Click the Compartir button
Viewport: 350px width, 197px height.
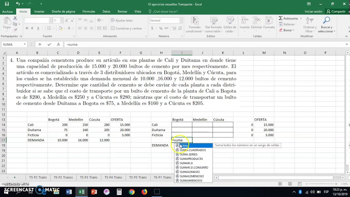pos(336,11)
